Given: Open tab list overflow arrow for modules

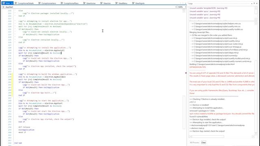Looking at the screenshot, I should tap(185, 3).
